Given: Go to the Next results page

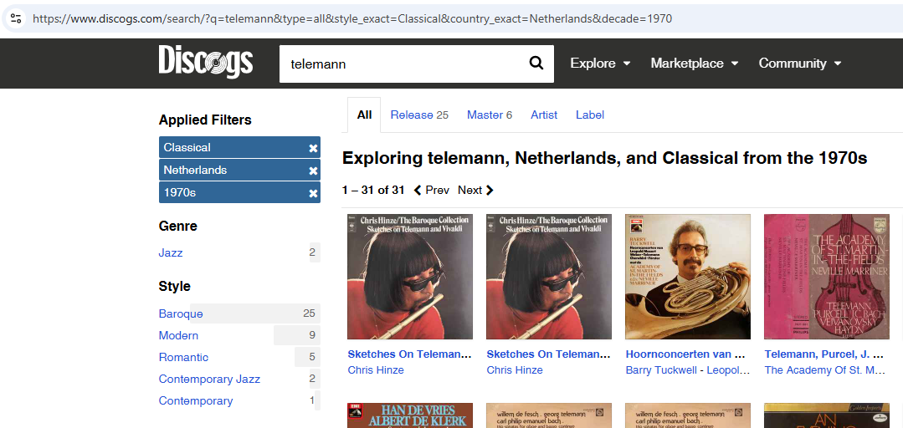Looking at the screenshot, I should click(475, 190).
